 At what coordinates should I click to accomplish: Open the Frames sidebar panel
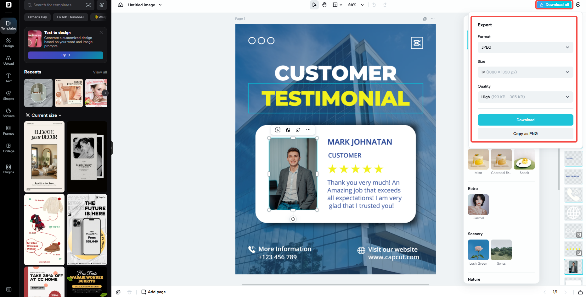point(8,131)
